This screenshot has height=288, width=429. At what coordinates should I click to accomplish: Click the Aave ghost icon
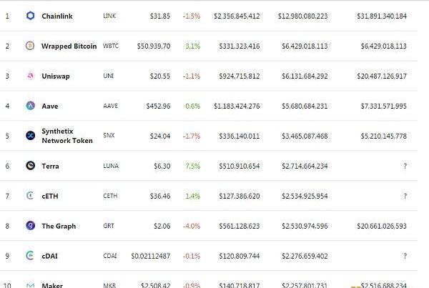30,106
